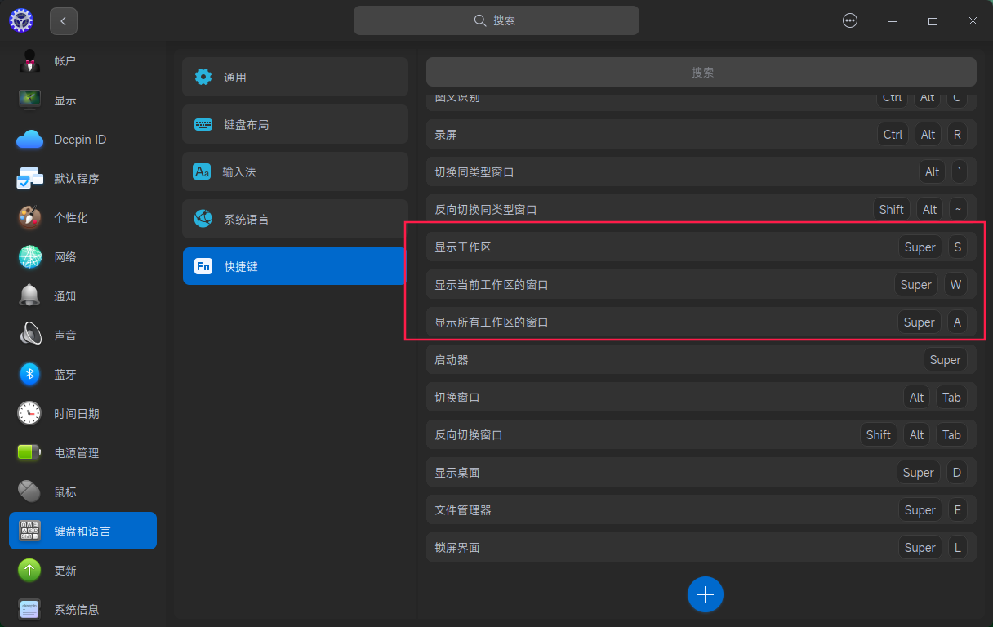Screen dimensions: 993x627
Task: Open the 网络 settings section
Action: click(82, 256)
